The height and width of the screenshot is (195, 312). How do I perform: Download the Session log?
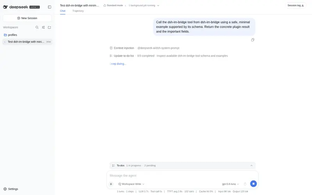296,5
